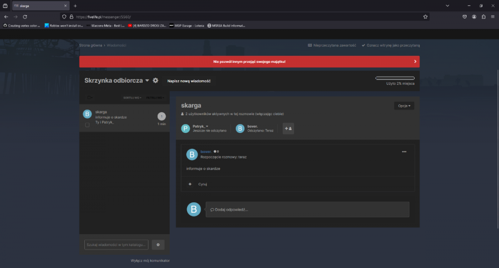This screenshot has width=499, height=268.
Task: Open MGP Garage - Loteria bookmark
Action: tap(187, 26)
